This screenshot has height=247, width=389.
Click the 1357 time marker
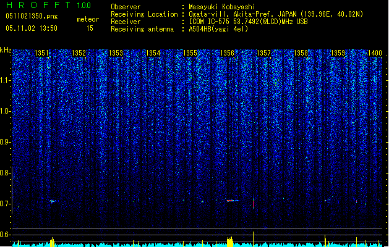263,53
